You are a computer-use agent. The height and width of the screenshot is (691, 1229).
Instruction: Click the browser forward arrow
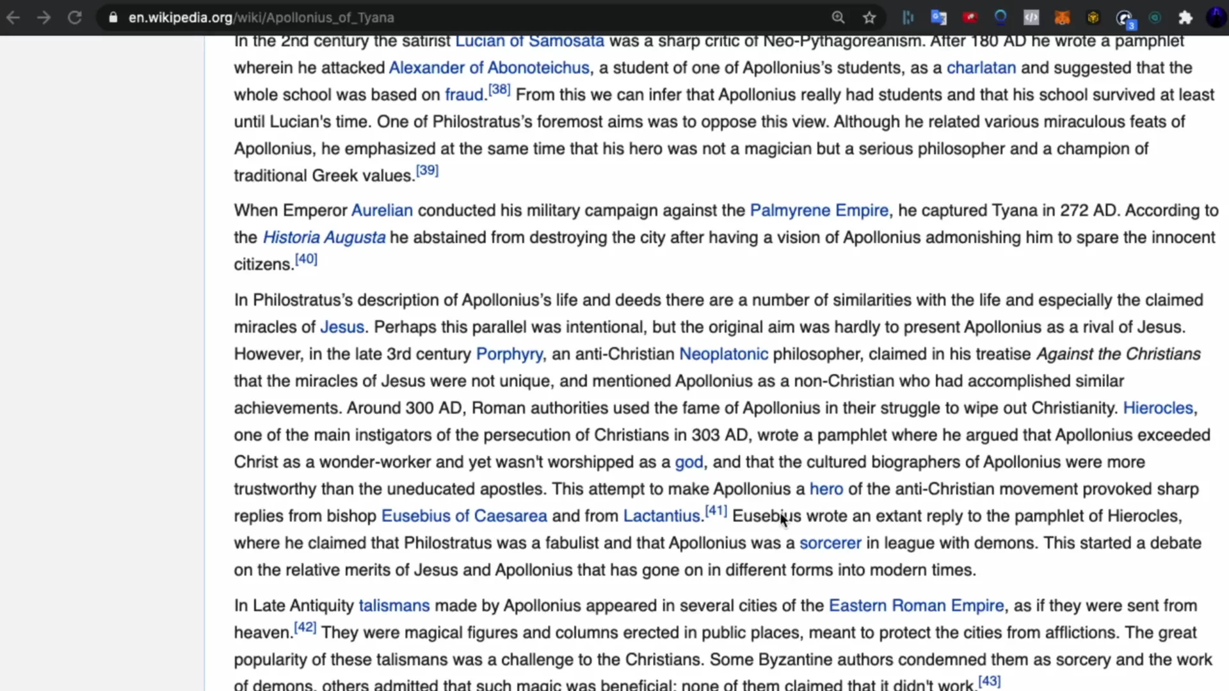pyautogui.click(x=44, y=17)
